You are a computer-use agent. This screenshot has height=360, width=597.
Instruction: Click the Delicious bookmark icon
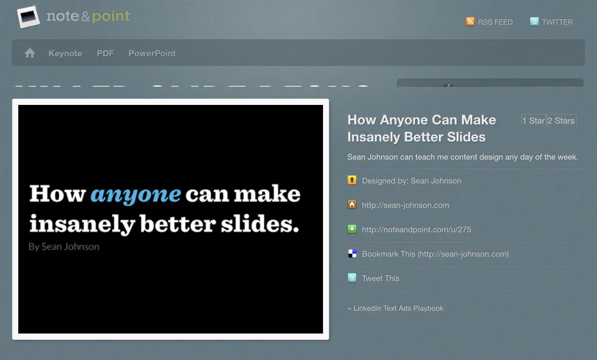[x=352, y=254]
